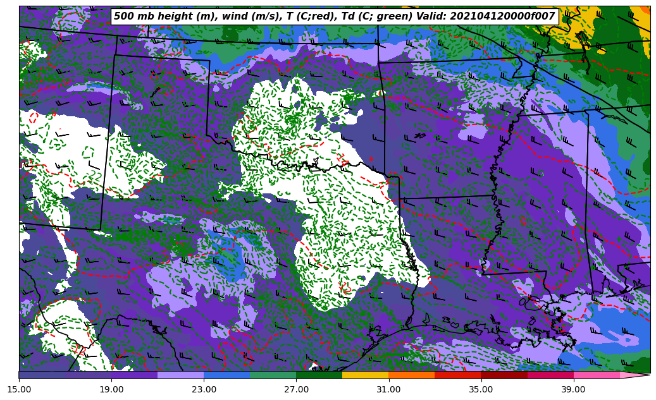Click the 15.00 colorbar tick label
The image size is (656, 400).
pyautogui.click(x=19, y=389)
